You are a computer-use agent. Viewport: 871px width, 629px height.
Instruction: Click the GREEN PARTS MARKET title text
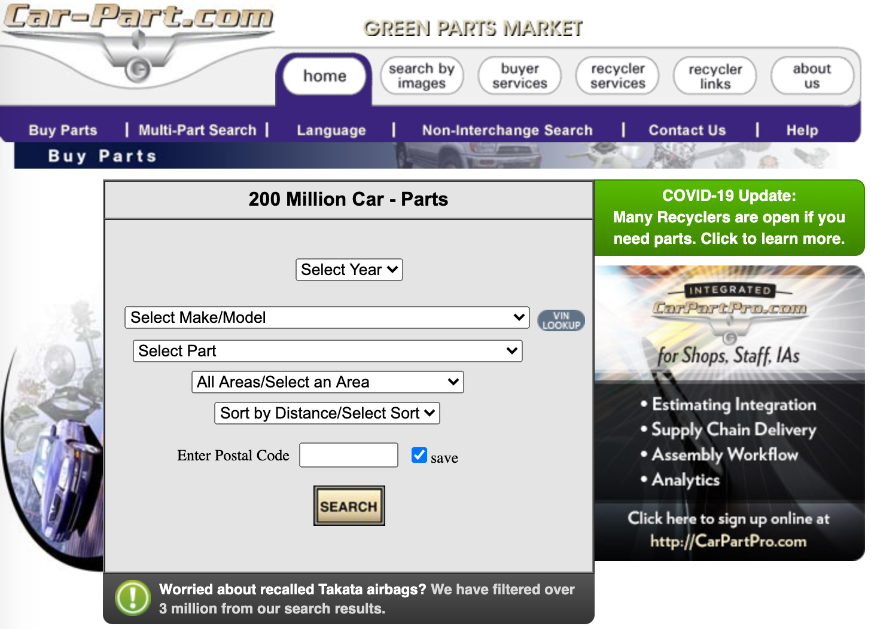473,28
